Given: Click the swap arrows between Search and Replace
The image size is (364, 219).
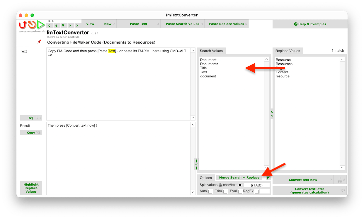Looking at the screenshot, I should [x=272, y=114].
